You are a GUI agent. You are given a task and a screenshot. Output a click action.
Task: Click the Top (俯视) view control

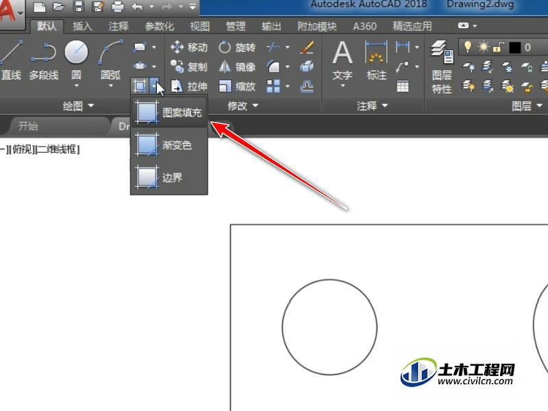point(22,149)
